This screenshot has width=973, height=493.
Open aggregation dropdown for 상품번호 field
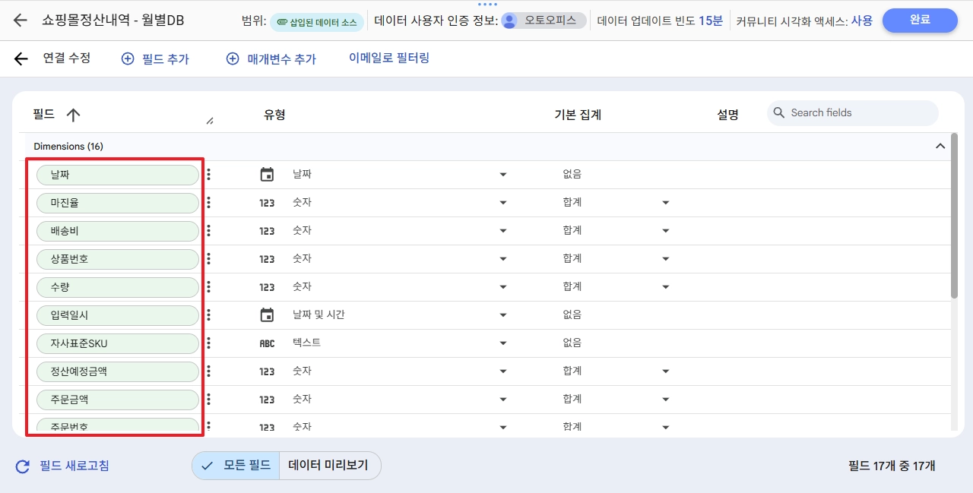click(x=666, y=259)
